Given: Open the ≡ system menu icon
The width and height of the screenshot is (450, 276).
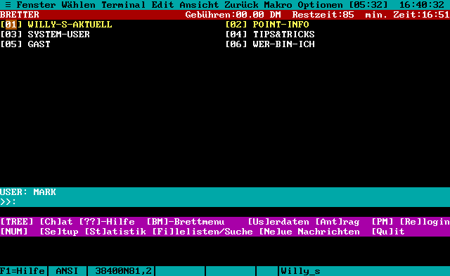Looking at the screenshot, I should pos(8,5).
